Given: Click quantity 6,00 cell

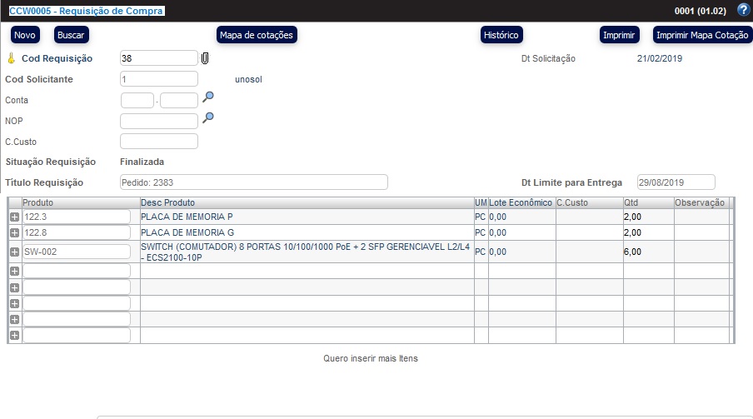Looking at the screenshot, I should 649,252.
